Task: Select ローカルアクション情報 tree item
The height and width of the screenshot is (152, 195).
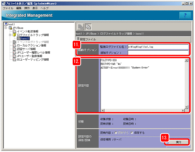Action: [x=31, y=45]
